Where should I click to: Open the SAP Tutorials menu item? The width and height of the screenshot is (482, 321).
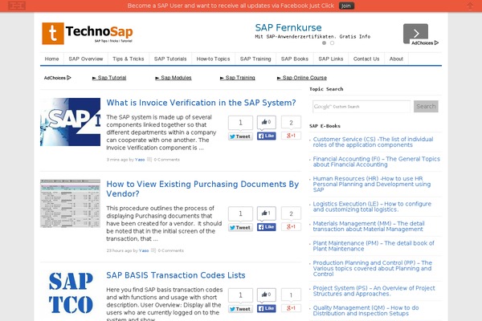(170, 59)
